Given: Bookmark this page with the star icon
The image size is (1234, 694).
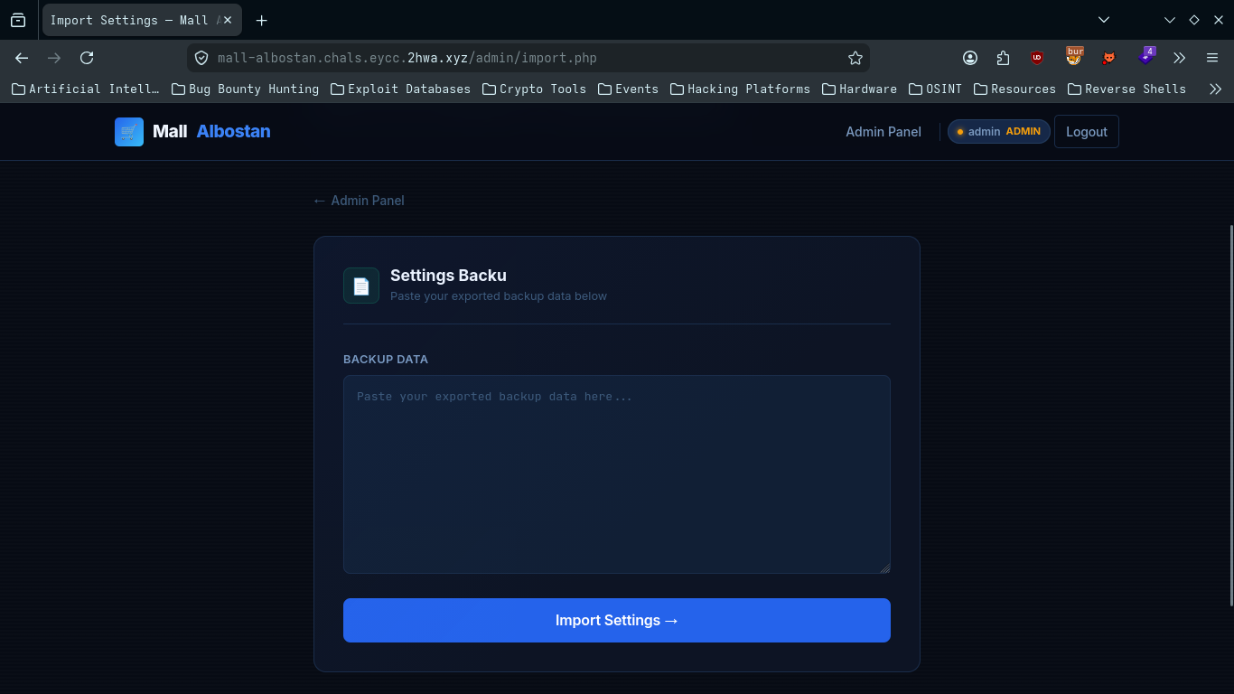Looking at the screenshot, I should (855, 58).
